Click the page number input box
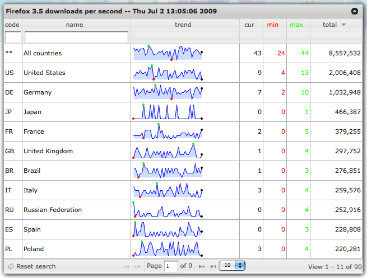The image size is (367, 278). pos(171,266)
